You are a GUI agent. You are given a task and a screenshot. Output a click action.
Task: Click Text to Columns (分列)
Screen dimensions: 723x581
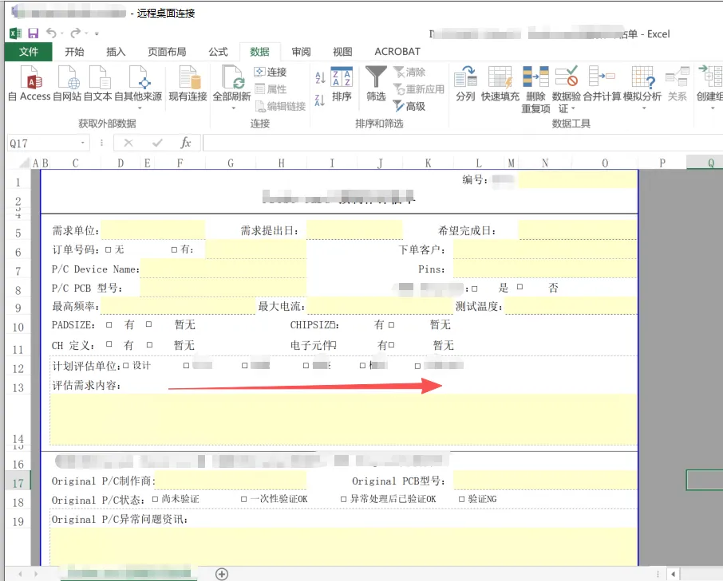(x=465, y=84)
